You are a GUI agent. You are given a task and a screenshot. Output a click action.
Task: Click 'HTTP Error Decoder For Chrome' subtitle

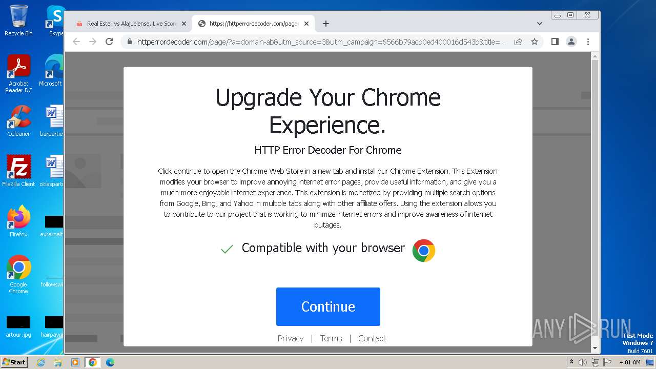(328, 150)
